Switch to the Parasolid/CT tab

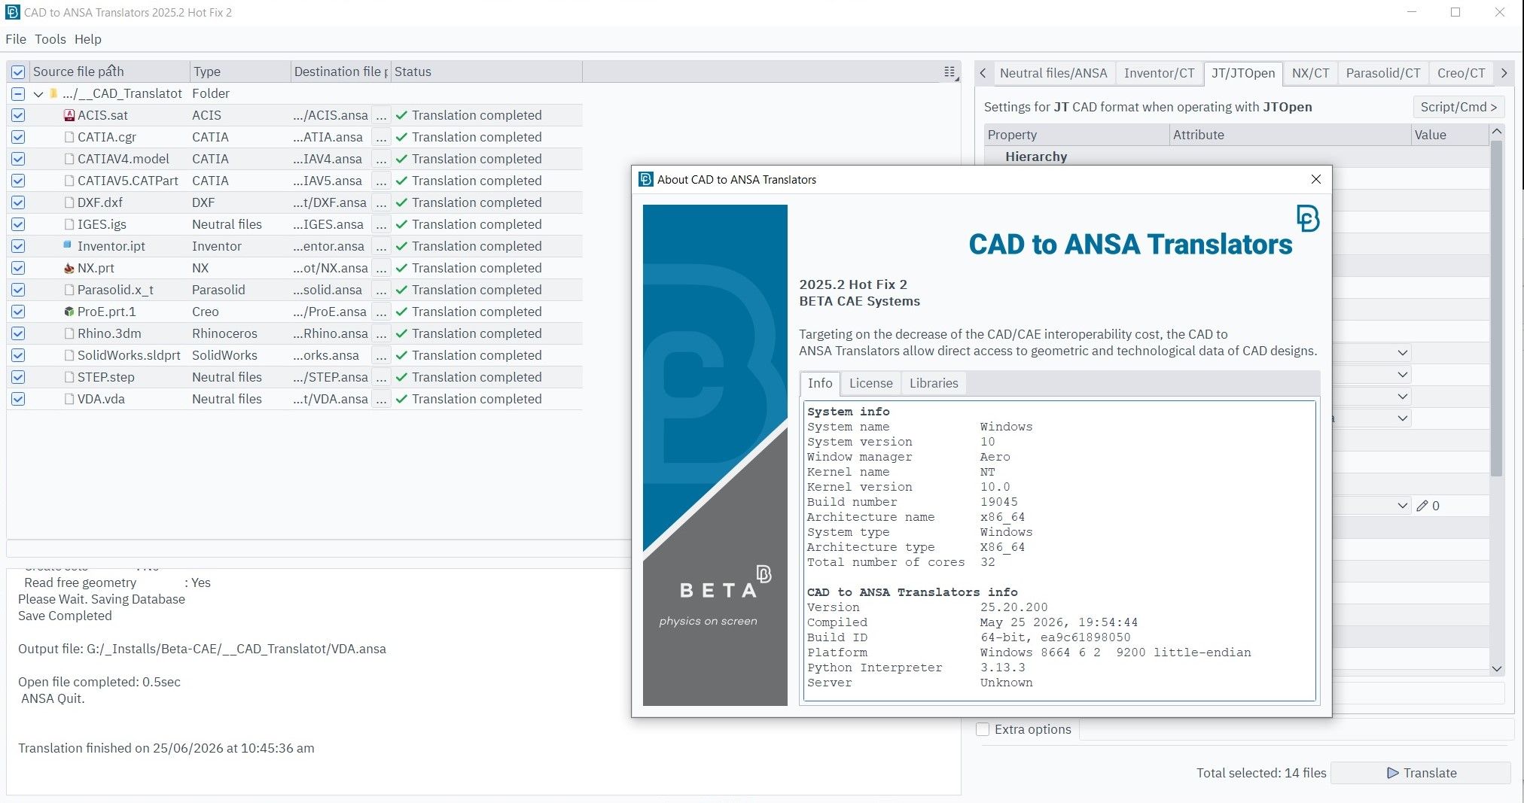coord(1382,73)
